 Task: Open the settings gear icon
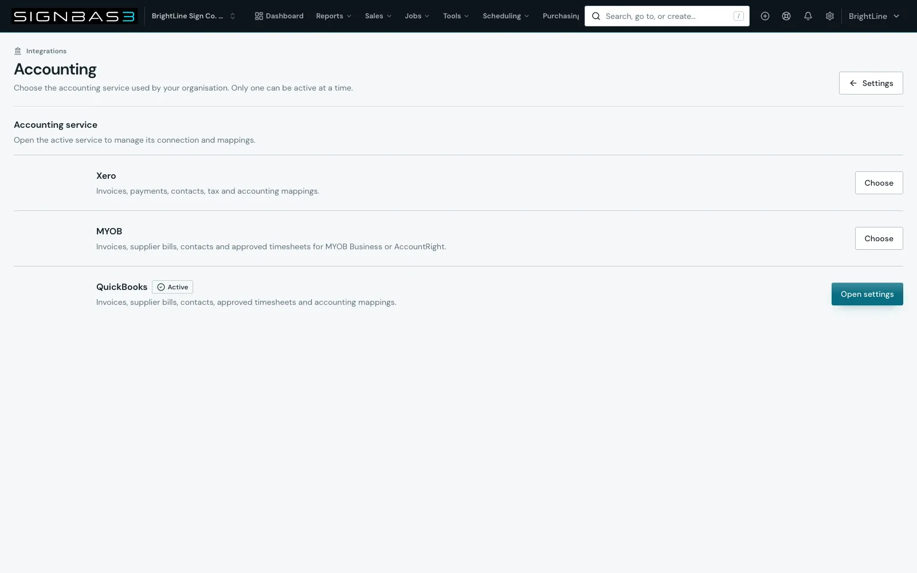[x=830, y=16]
